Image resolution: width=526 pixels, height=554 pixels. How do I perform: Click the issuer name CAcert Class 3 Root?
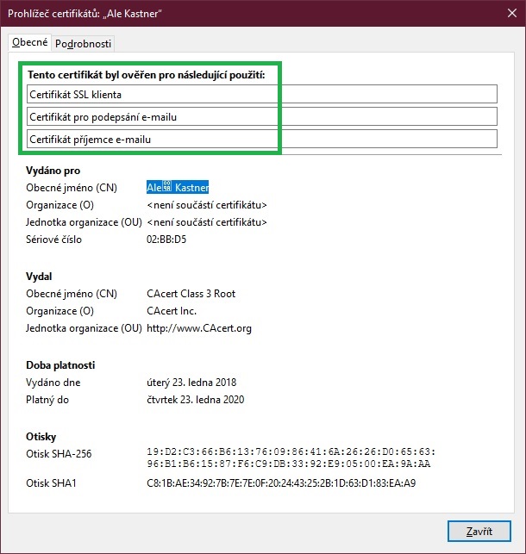[191, 294]
